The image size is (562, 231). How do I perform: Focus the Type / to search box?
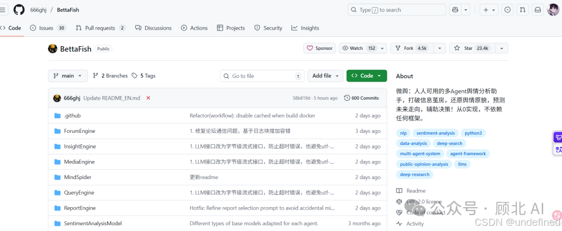coord(397,10)
